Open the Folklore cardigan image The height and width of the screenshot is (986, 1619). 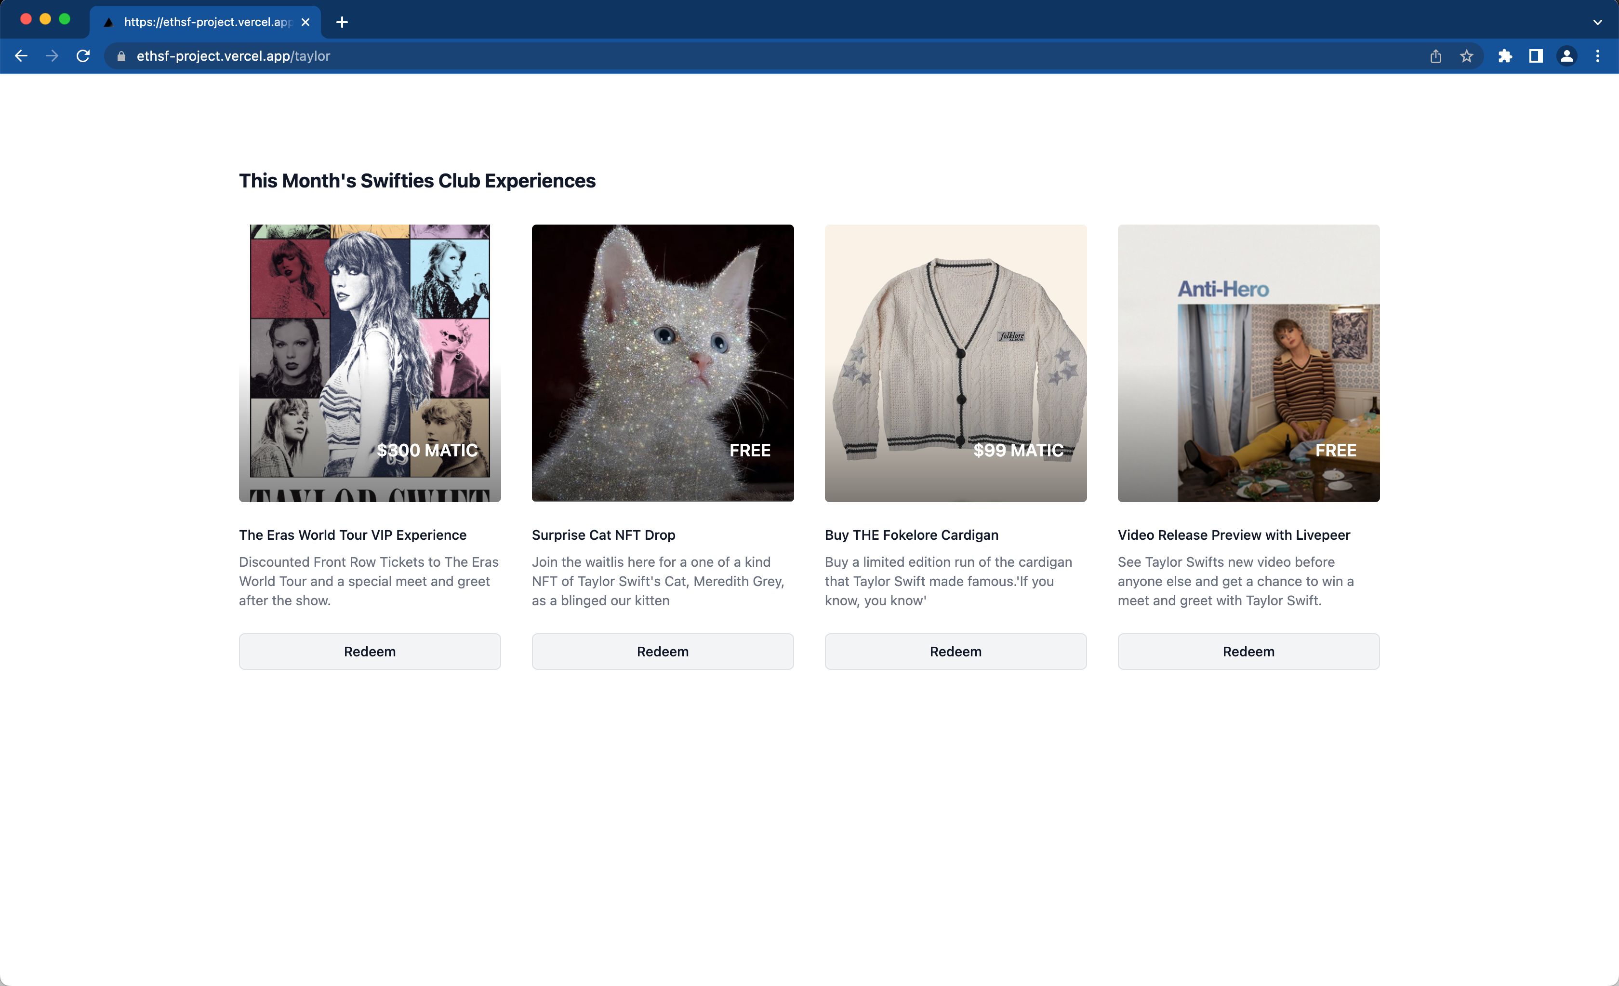click(956, 363)
